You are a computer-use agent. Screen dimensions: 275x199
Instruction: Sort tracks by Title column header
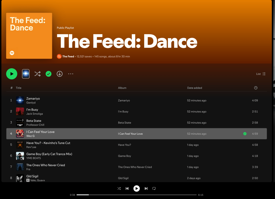coord(19,88)
